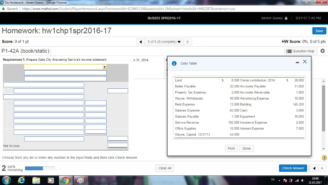
Task: Click the total expenses label input field
Action: (x=54, y=139)
